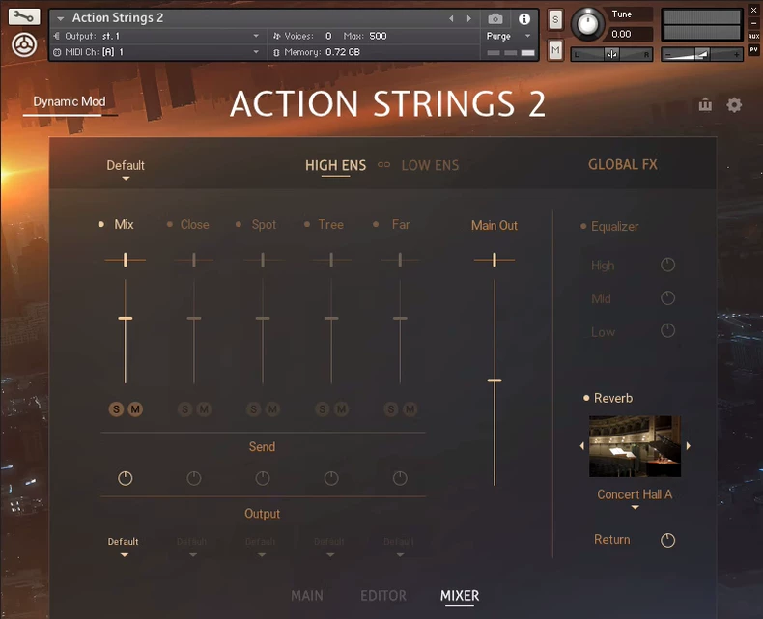The width and height of the screenshot is (763, 619).
Task: Open the Concert Hall A reverb dropdown
Action: pos(635,499)
